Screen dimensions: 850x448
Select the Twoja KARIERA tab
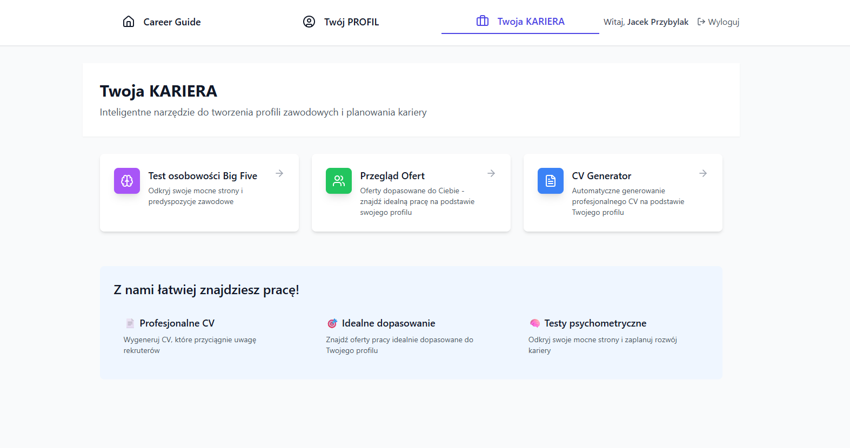(520, 22)
